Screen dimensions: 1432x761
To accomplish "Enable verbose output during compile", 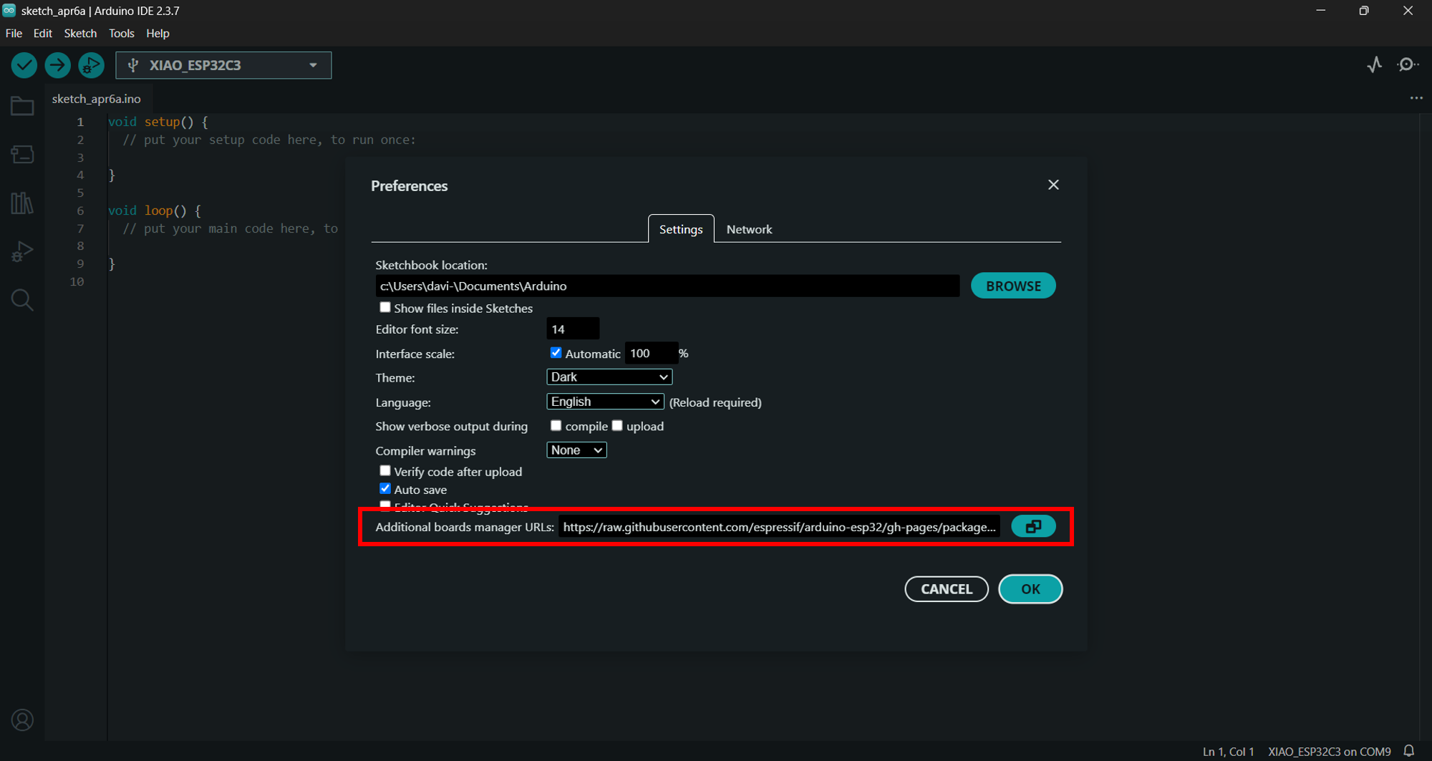I will [x=556, y=425].
